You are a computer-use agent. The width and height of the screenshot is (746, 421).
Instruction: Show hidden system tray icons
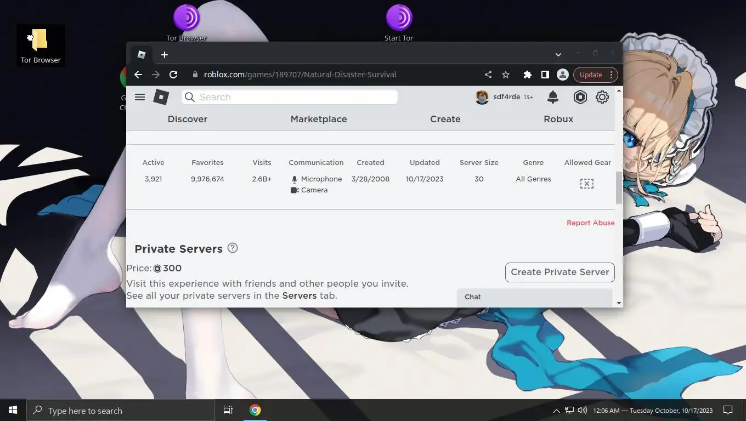coord(556,411)
